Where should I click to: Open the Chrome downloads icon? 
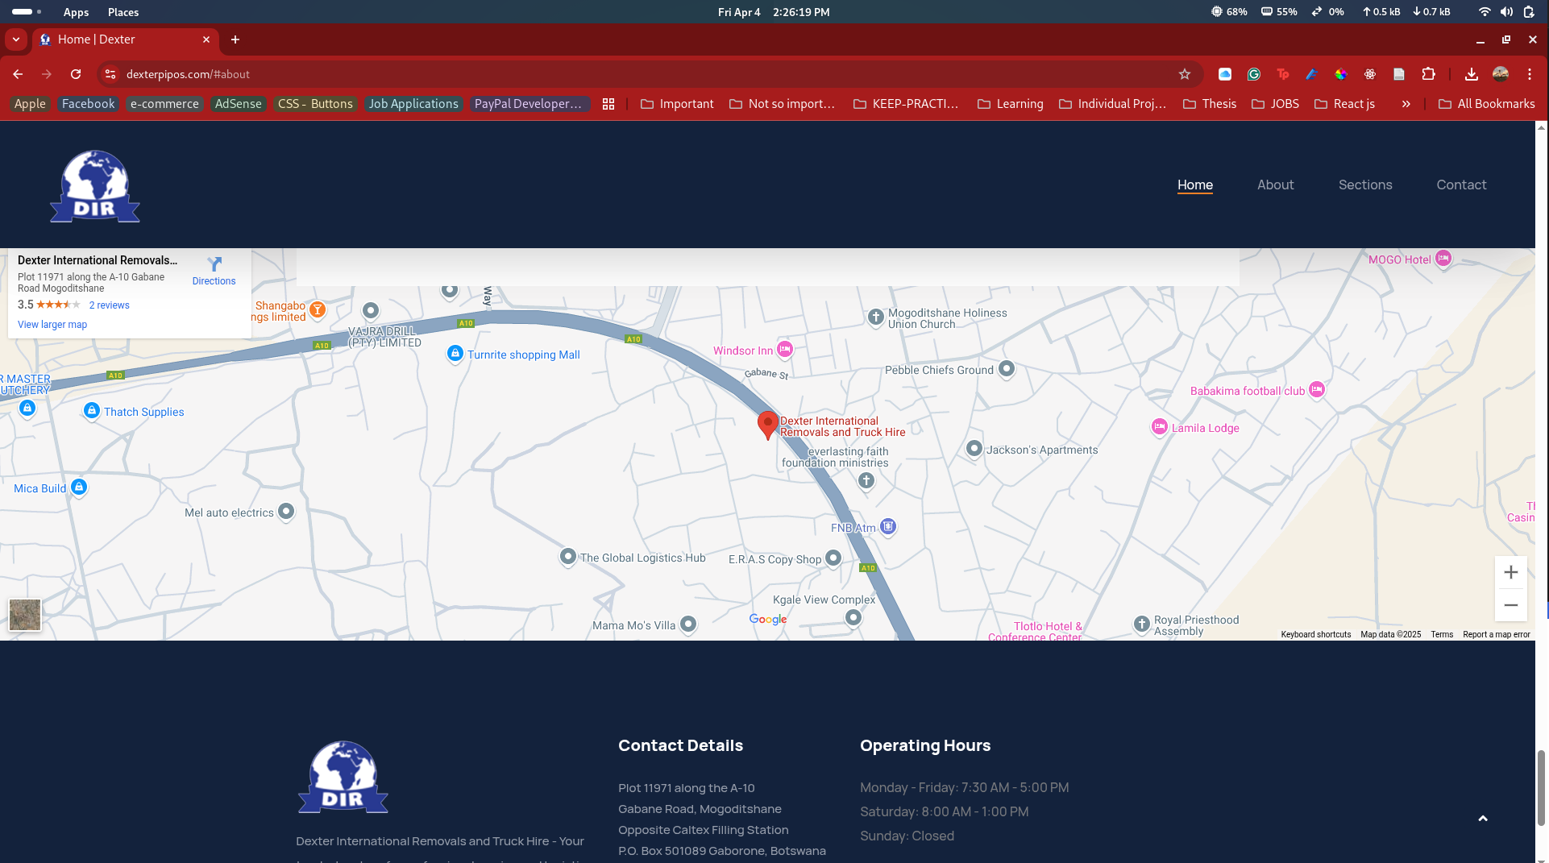point(1471,74)
